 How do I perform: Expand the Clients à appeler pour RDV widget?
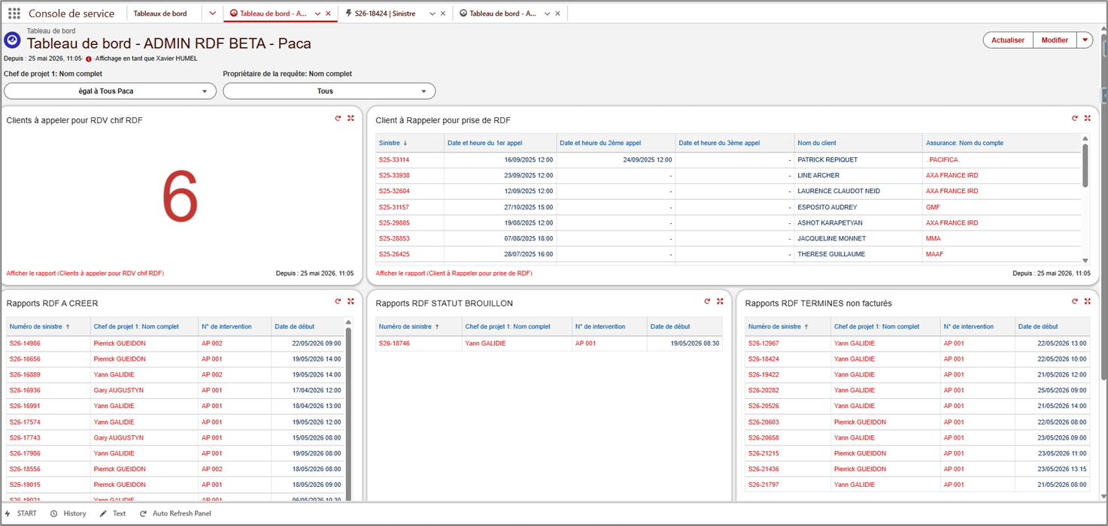[x=351, y=119]
